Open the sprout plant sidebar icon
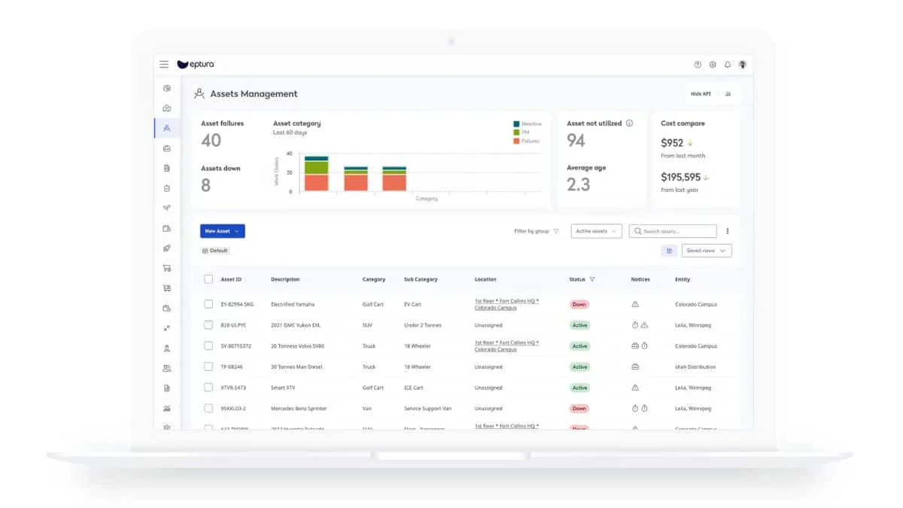The width and height of the screenshot is (903, 508). tap(167, 208)
